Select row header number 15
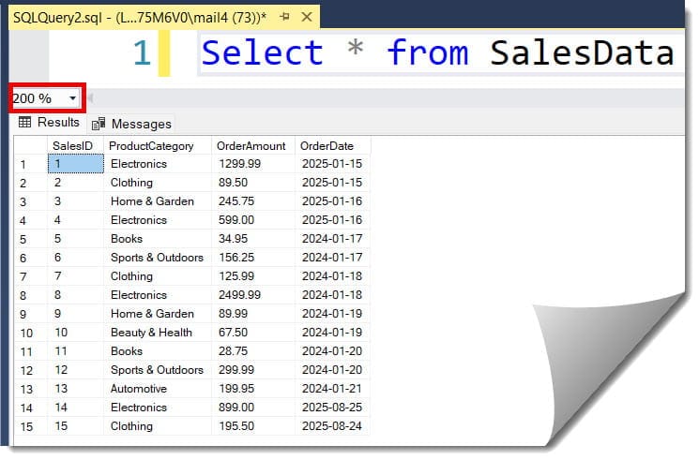Image resolution: width=699 pixels, height=460 pixels. point(25,426)
